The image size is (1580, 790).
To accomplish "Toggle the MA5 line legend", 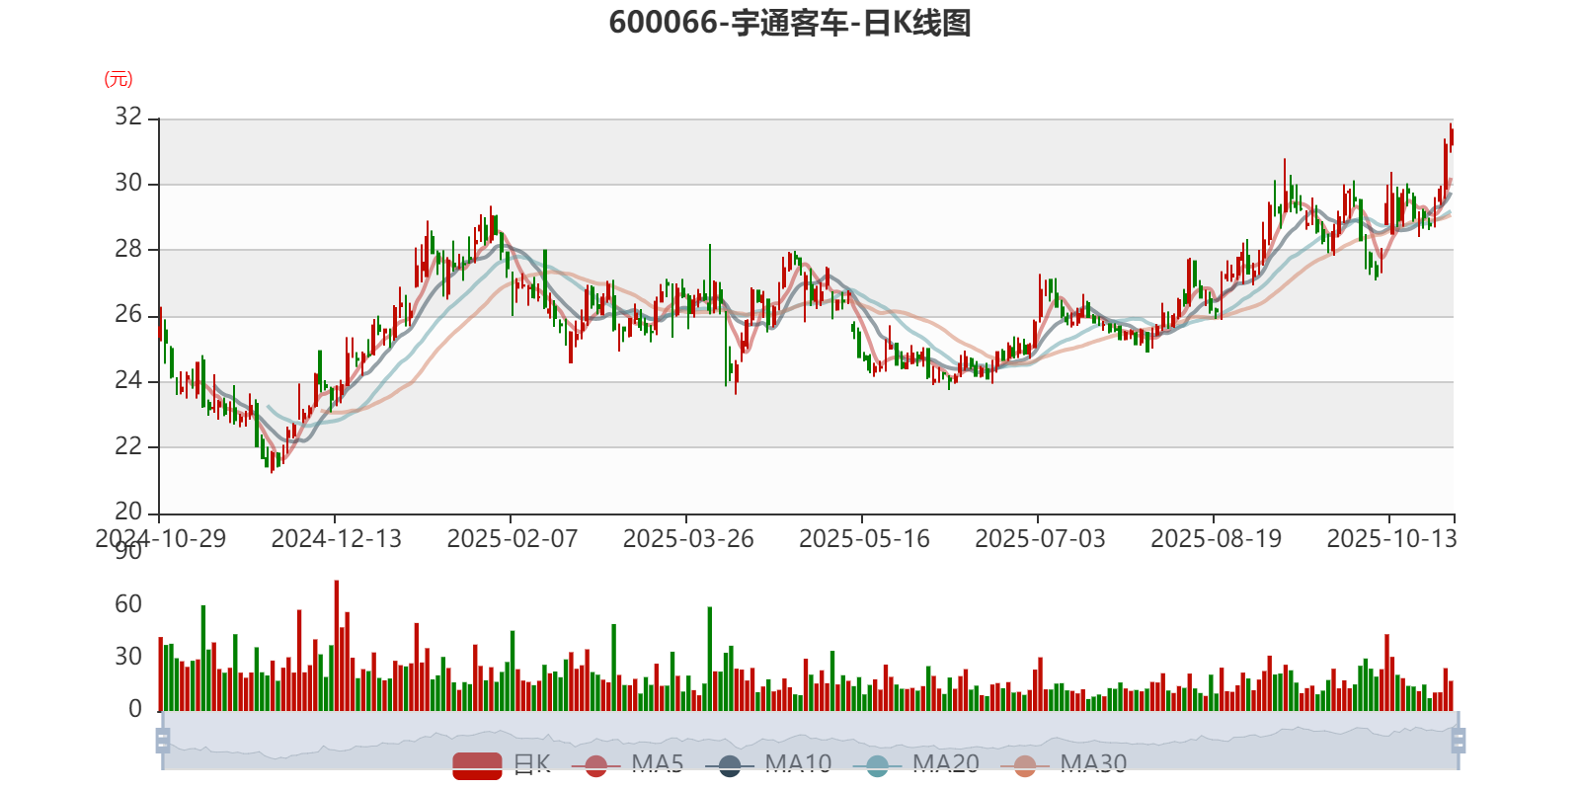I will coord(627,764).
